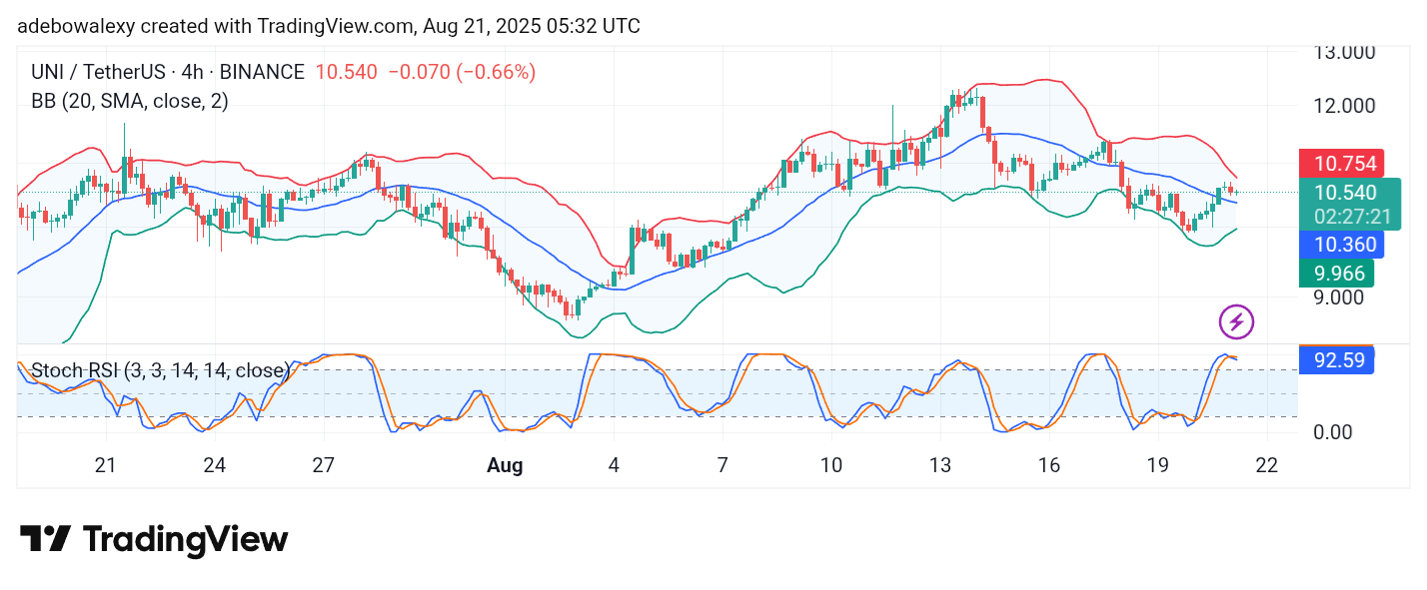Screen dimensions: 1427x590
Task: Click the BB (20, SMA, close, 2) indicator label
Action: coord(130,101)
